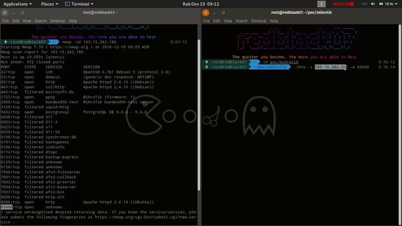Open the system menu arrow beside battery
This screenshot has height=226, width=402.
396,4
